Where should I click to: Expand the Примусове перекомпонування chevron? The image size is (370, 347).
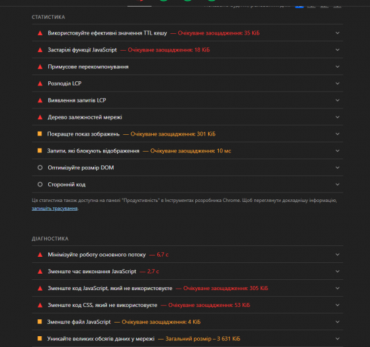pos(337,67)
